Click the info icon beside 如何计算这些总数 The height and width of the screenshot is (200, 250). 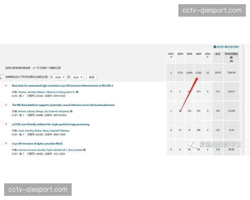(215, 47)
